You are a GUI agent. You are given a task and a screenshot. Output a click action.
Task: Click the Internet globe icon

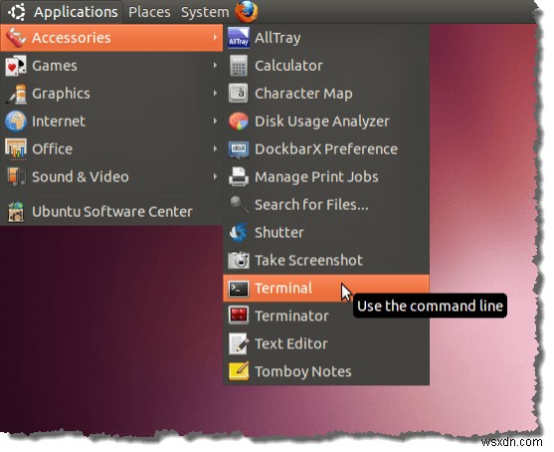pos(16,120)
